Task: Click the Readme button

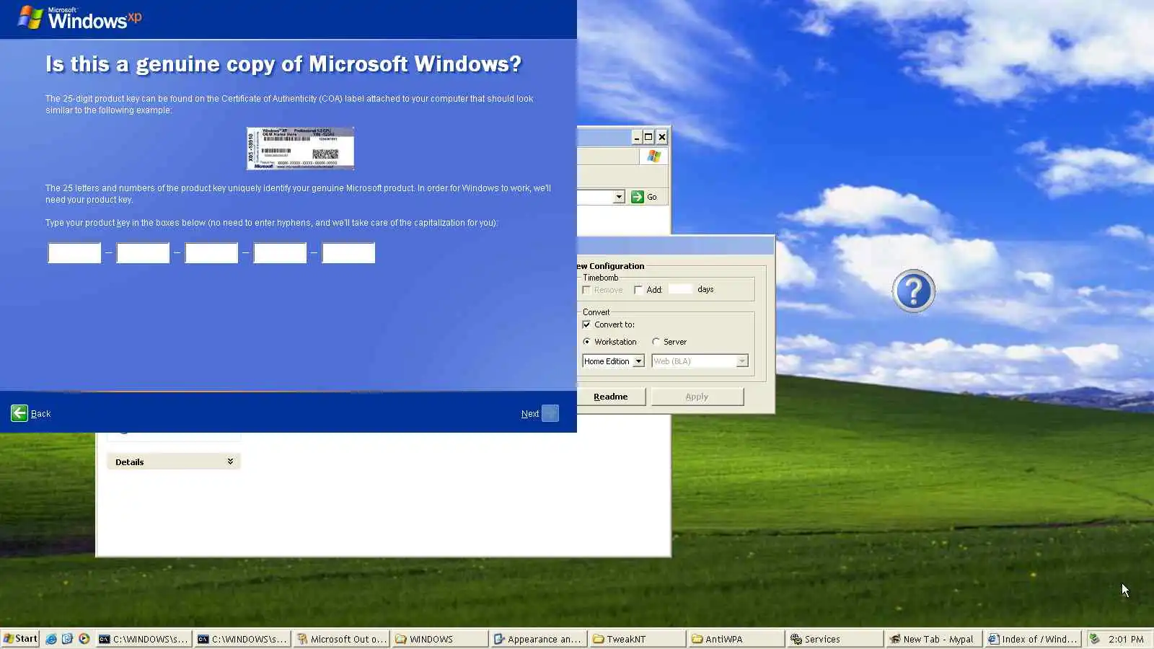Action: (611, 397)
